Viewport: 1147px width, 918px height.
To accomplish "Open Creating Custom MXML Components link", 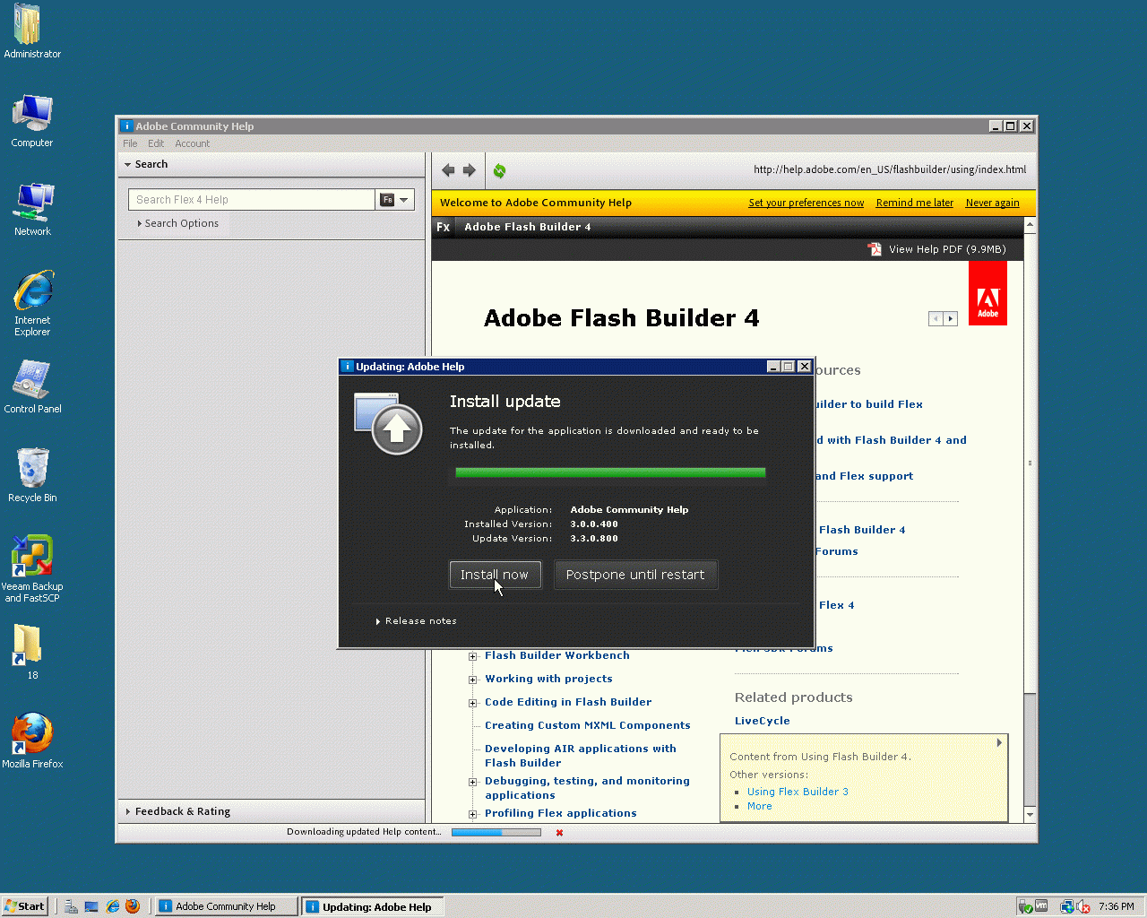I will point(588,725).
